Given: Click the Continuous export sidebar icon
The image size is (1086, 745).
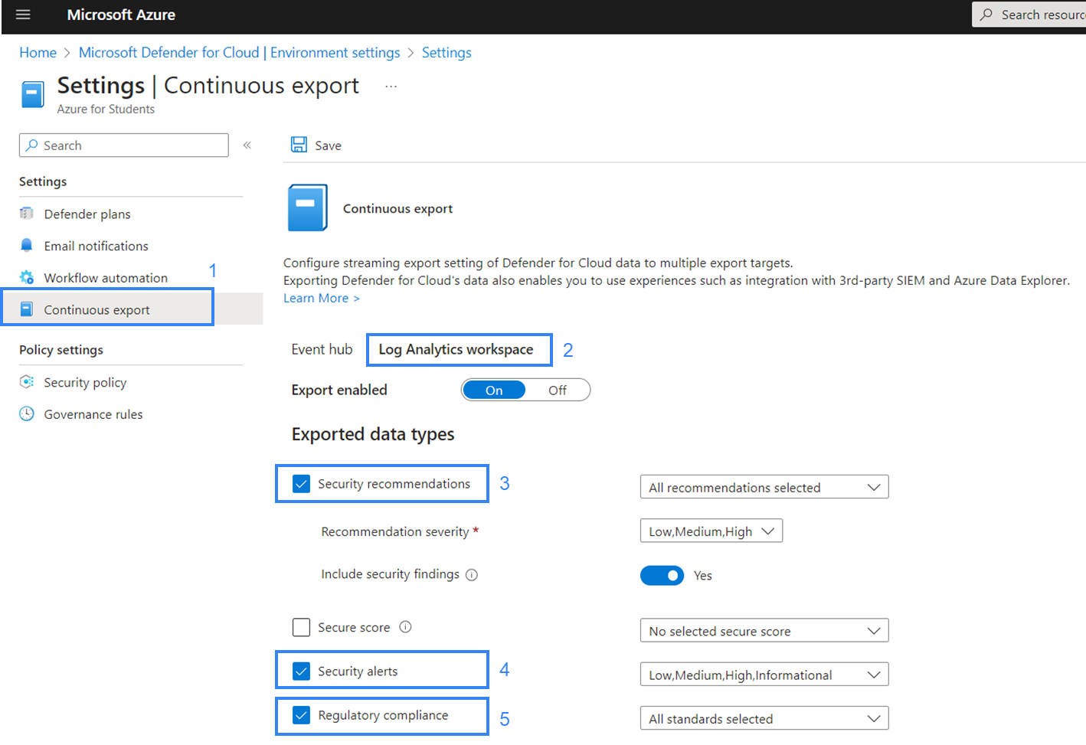Looking at the screenshot, I should [x=27, y=309].
